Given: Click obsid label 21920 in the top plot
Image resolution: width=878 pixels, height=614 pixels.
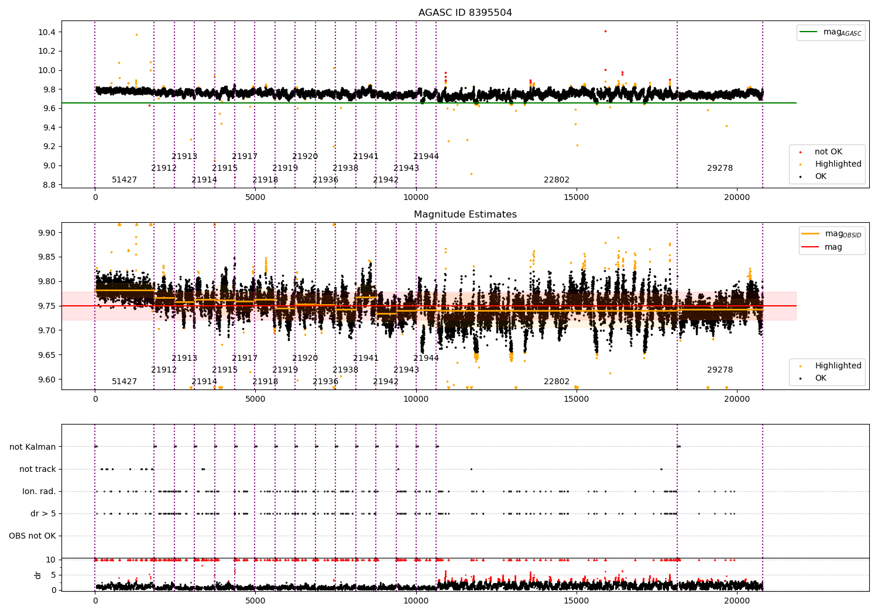Looking at the screenshot, I should click(305, 156).
